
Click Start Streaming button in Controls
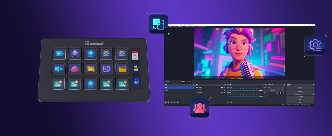point(300,88)
